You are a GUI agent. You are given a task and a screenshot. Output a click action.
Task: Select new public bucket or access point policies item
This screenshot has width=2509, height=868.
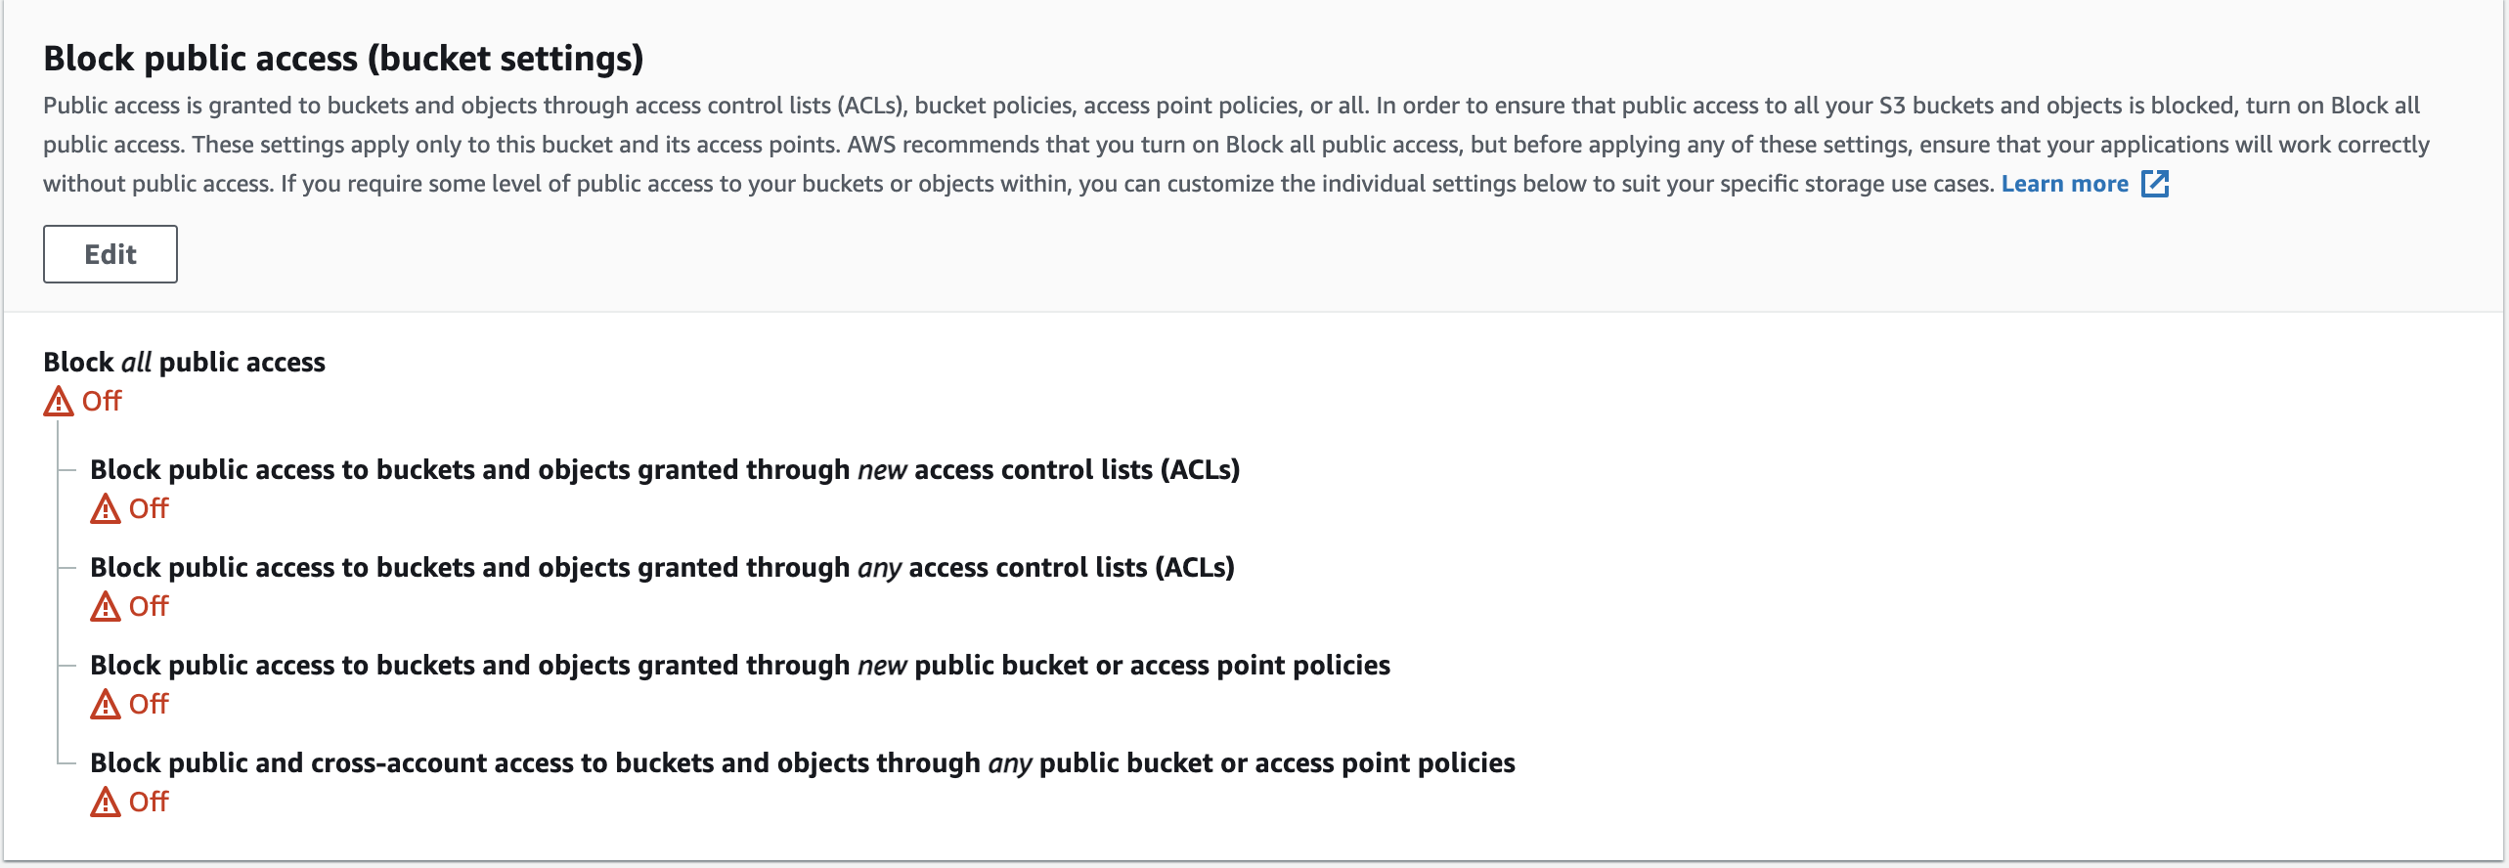point(739,666)
